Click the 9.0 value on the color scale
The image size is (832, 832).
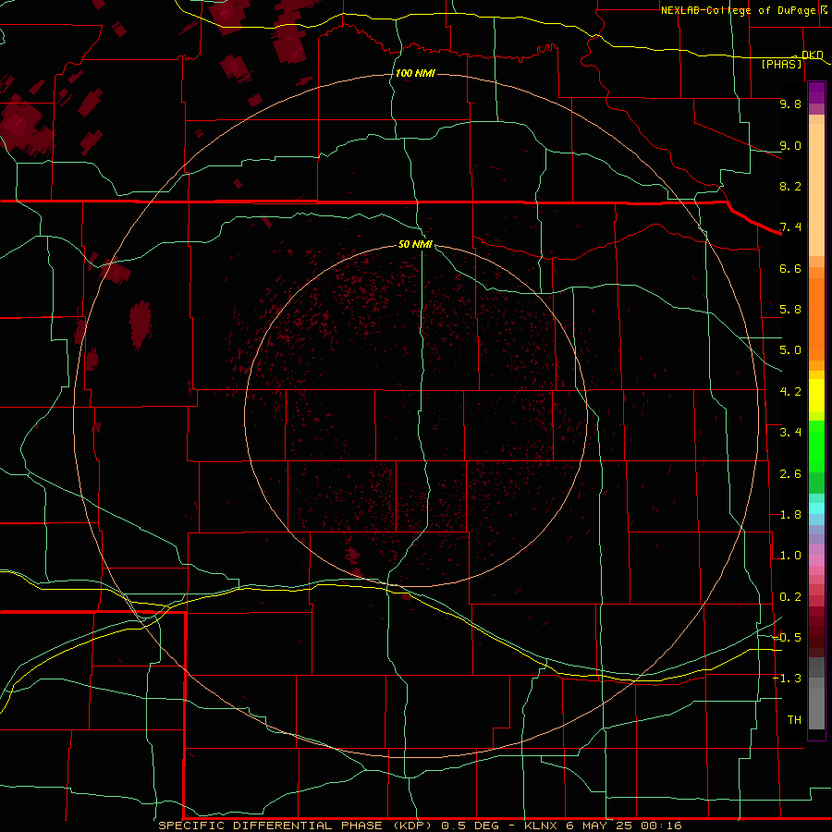(790, 145)
